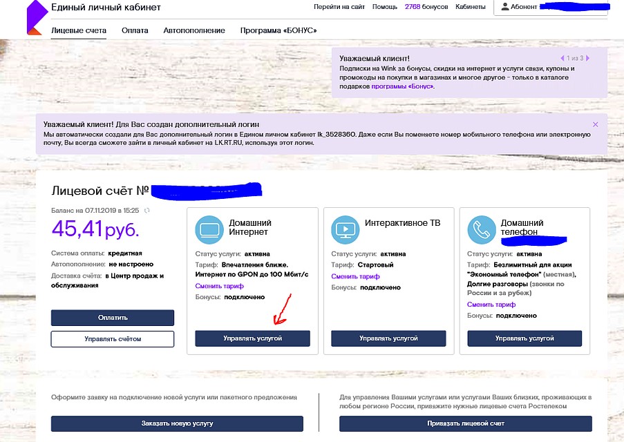624x442 pixels.
Task: Refresh the account balance
Action: click(147, 211)
